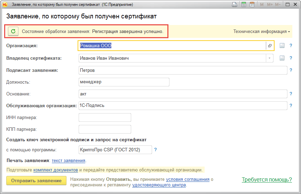This screenshot has width=301, height=194.
Task: Show help for the Организация field
Action: pyautogui.click(x=290, y=45)
